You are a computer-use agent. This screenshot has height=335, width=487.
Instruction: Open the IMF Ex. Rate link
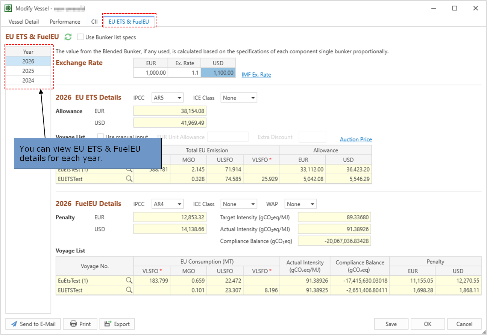256,75
